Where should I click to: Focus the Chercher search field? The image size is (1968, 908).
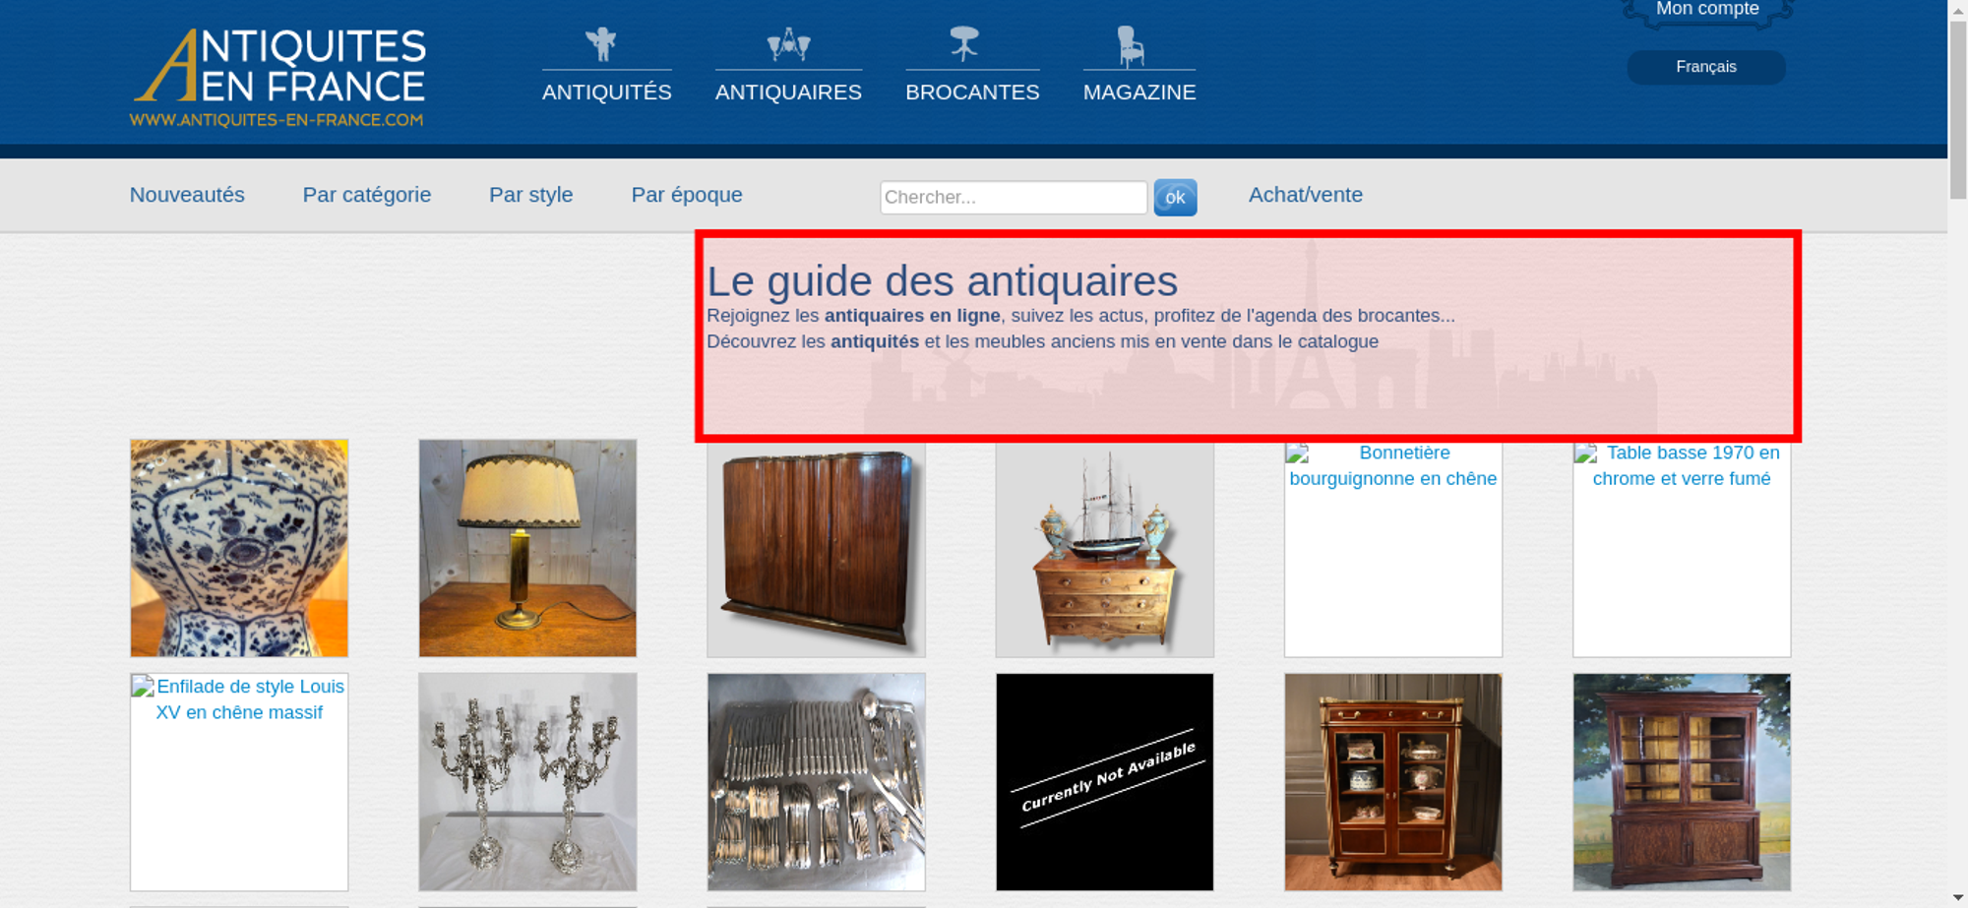[x=1014, y=197]
